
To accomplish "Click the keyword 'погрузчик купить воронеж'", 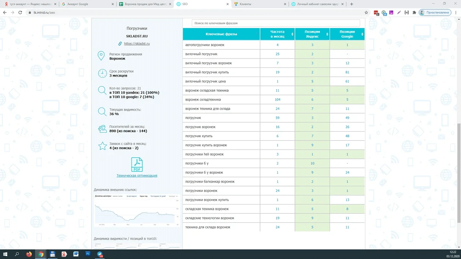I will 206,145.
